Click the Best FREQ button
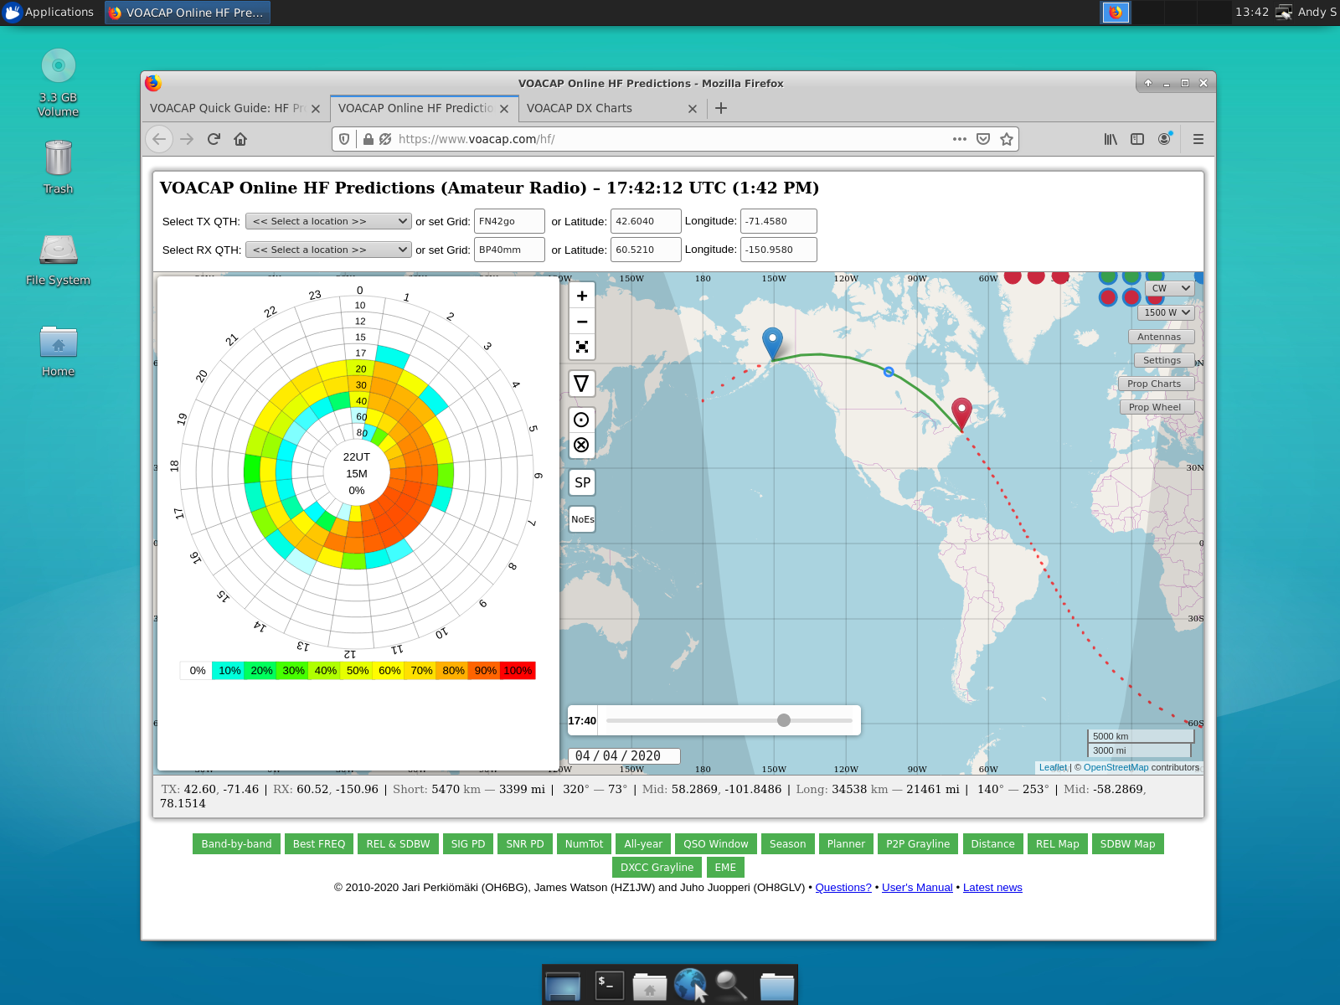Image resolution: width=1340 pixels, height=1005 pixels. (319, 843)
